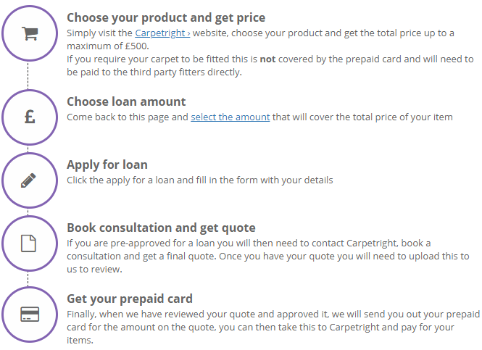The width and height of the screenshot is (482, 350).
Task: Click the pound sterling icon
Action: click(x=30, y=117)
